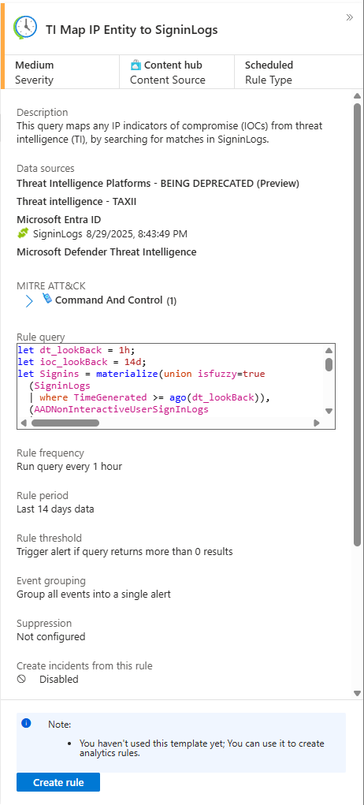Click the main pane vertical scrollbar thumb
364x805 pixels.
358,325
